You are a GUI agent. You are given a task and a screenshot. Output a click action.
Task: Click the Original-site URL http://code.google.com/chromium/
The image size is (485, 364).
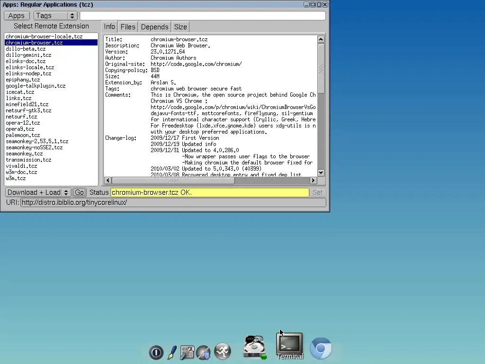point(196,64)
